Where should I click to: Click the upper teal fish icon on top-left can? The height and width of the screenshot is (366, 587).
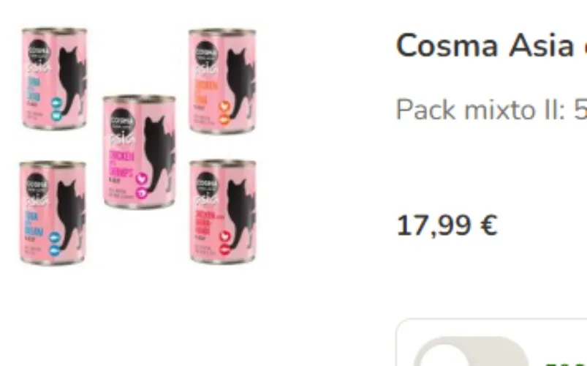point(56,102)
